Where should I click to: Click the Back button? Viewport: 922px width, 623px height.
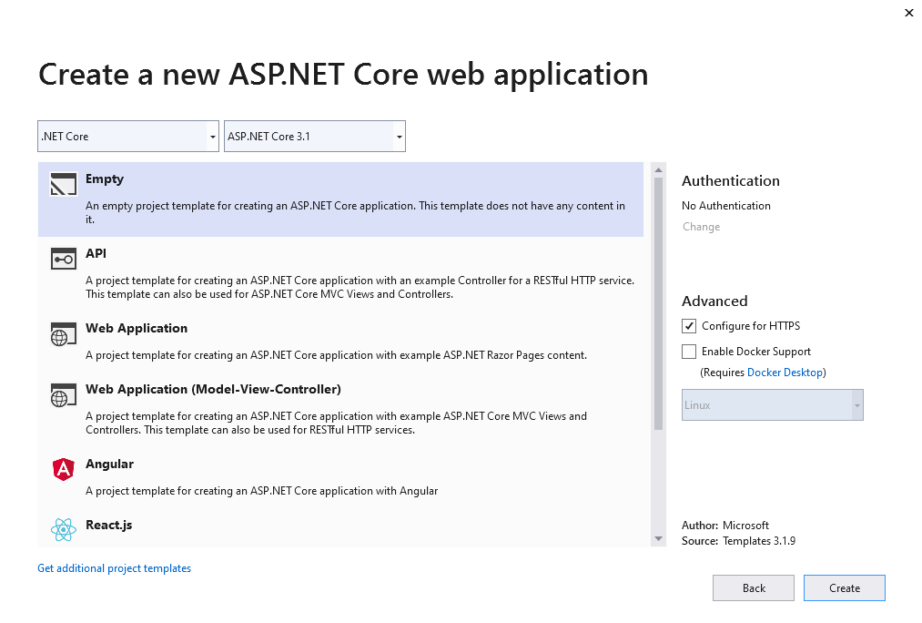click(x=753, y=587)
